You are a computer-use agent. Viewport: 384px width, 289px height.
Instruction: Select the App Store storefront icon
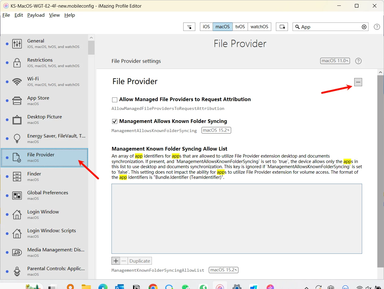17,101
